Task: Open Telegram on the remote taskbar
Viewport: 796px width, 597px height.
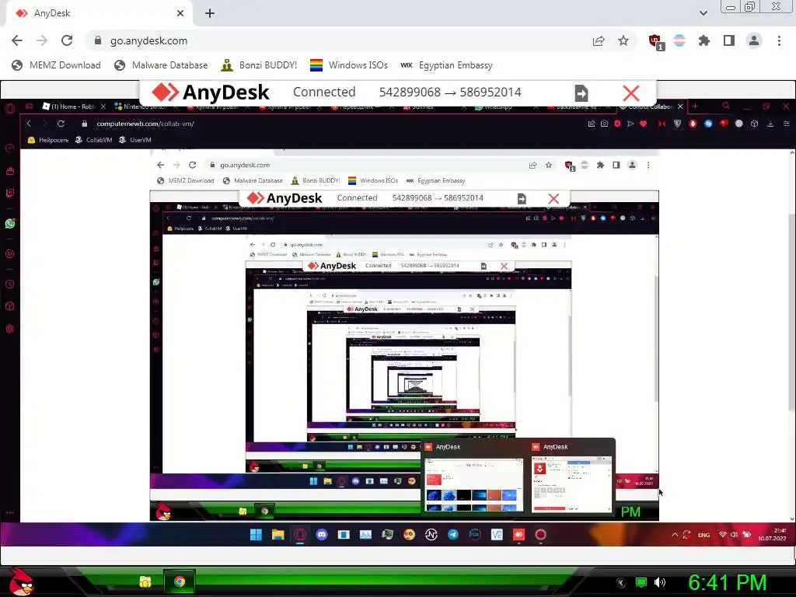Action: pos(453,534)
